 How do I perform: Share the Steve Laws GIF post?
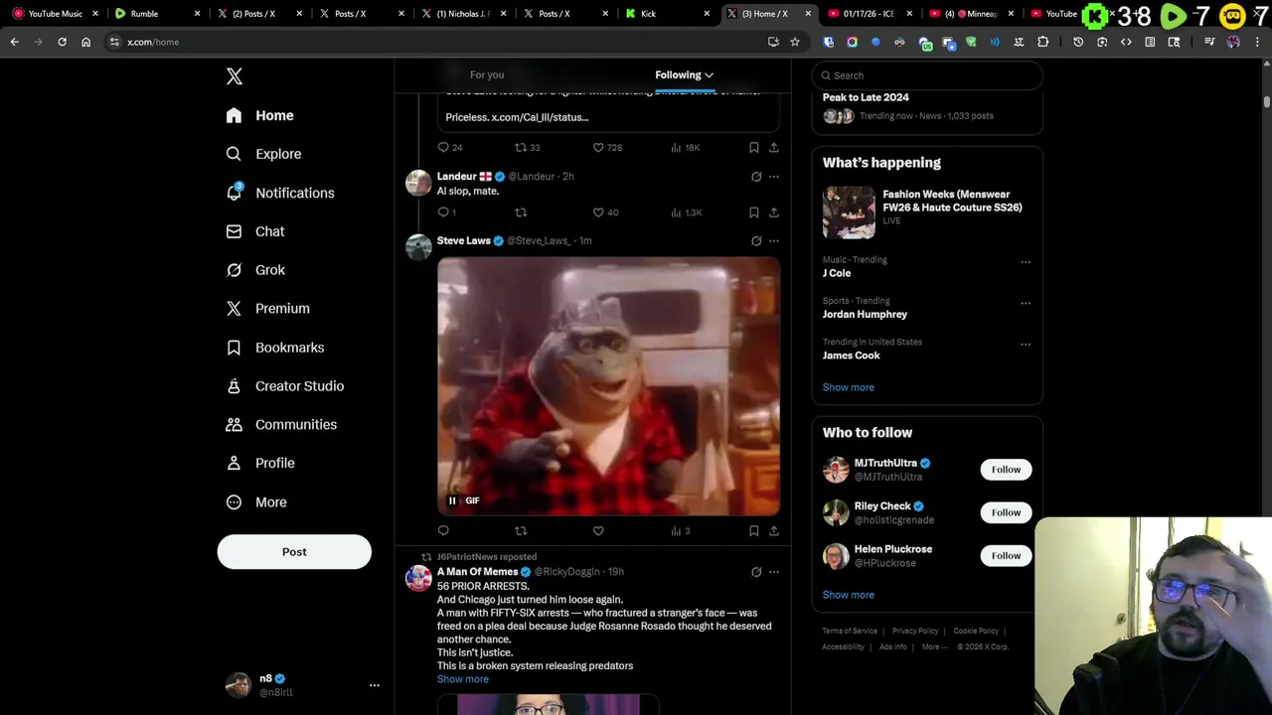click(774, 531)
